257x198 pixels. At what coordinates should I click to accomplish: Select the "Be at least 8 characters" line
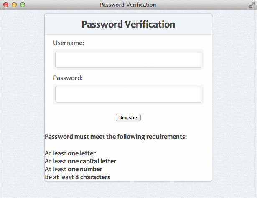pos(77,177)
